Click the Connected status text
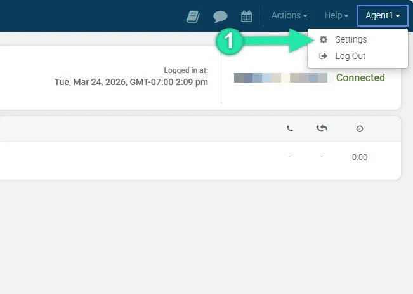The height and width of the screenshot is (294, 413). click(360, 77)
